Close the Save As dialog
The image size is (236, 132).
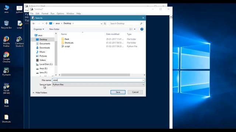(143, 18)
